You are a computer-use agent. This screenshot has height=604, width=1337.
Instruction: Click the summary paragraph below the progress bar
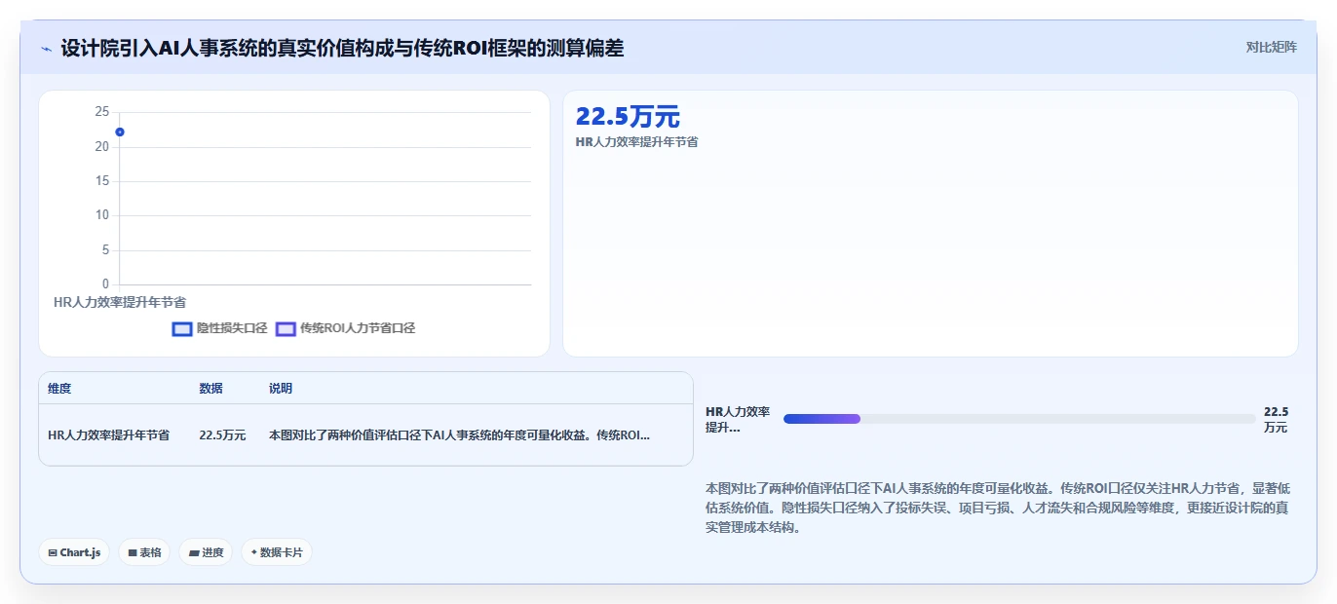[997, 508]
